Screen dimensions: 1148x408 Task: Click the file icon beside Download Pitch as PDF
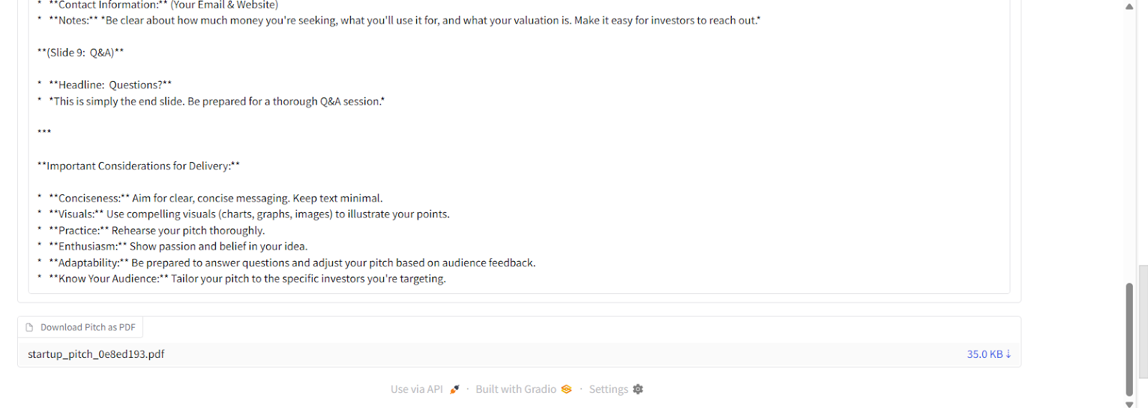pos(29,328)
